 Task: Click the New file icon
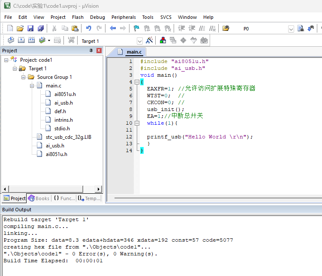coord(10,28)
